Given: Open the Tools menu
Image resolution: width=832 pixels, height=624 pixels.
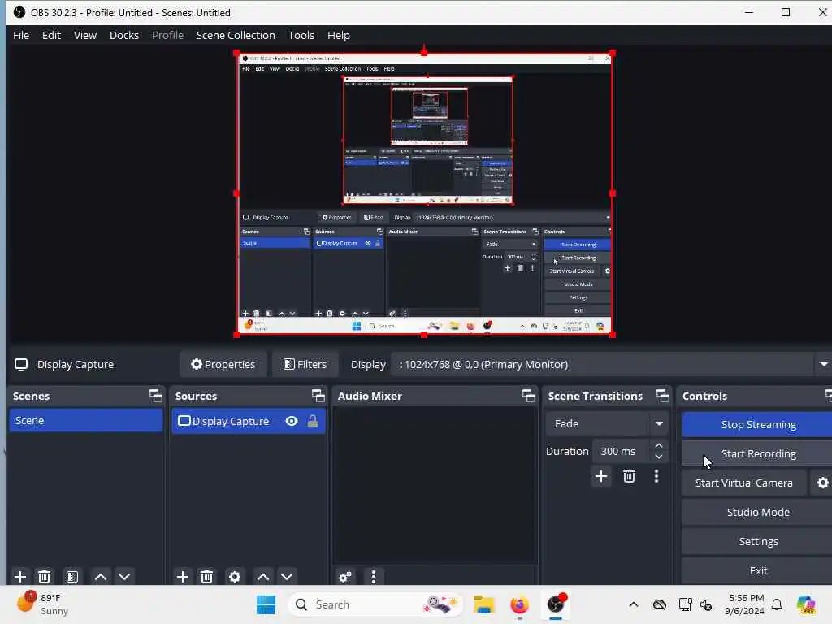Looking at the screenshot, I should (301, 35).
